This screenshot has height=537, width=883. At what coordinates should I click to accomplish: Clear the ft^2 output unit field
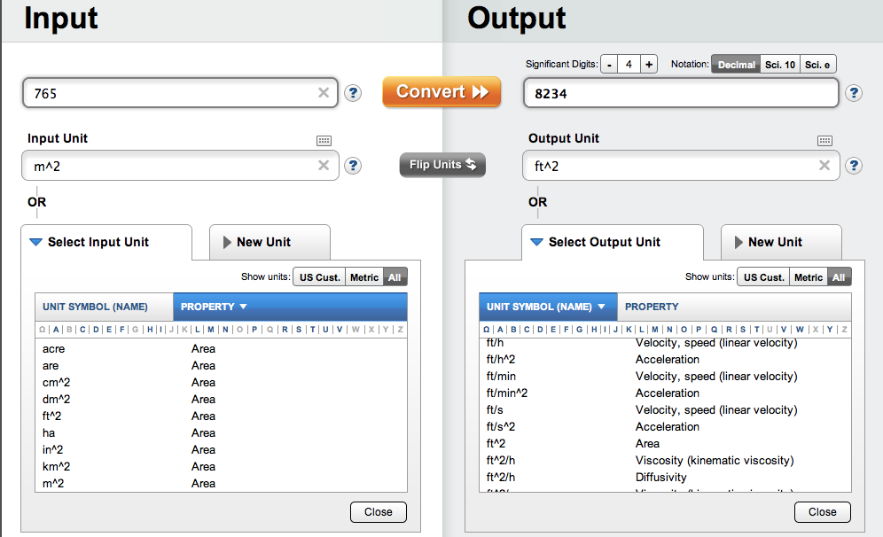coord(824,166)
